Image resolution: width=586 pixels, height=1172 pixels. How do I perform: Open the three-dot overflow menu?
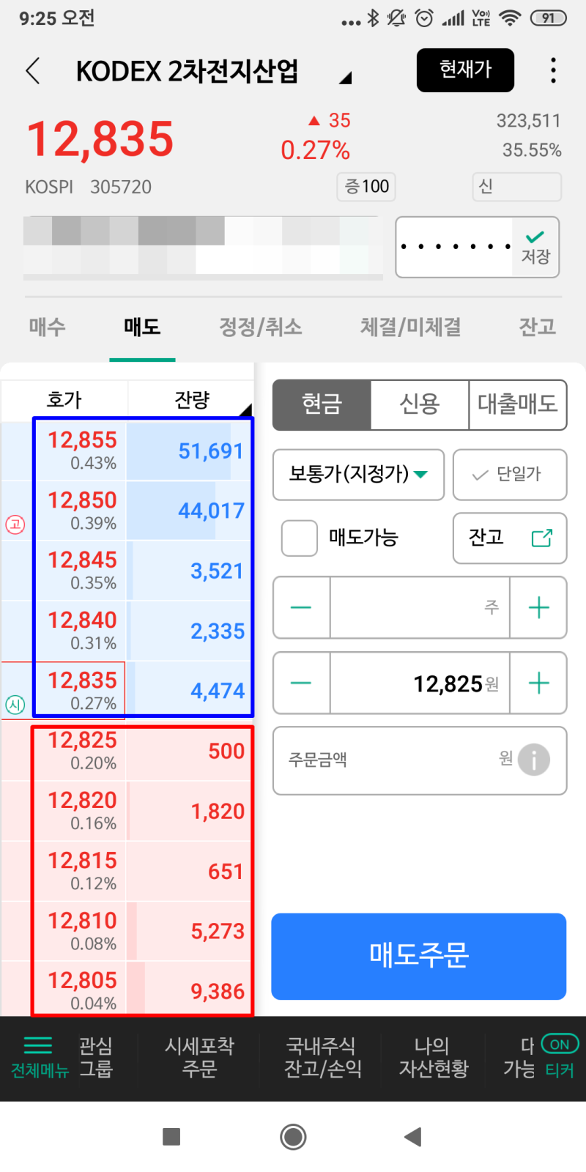(x=553, y=70)
